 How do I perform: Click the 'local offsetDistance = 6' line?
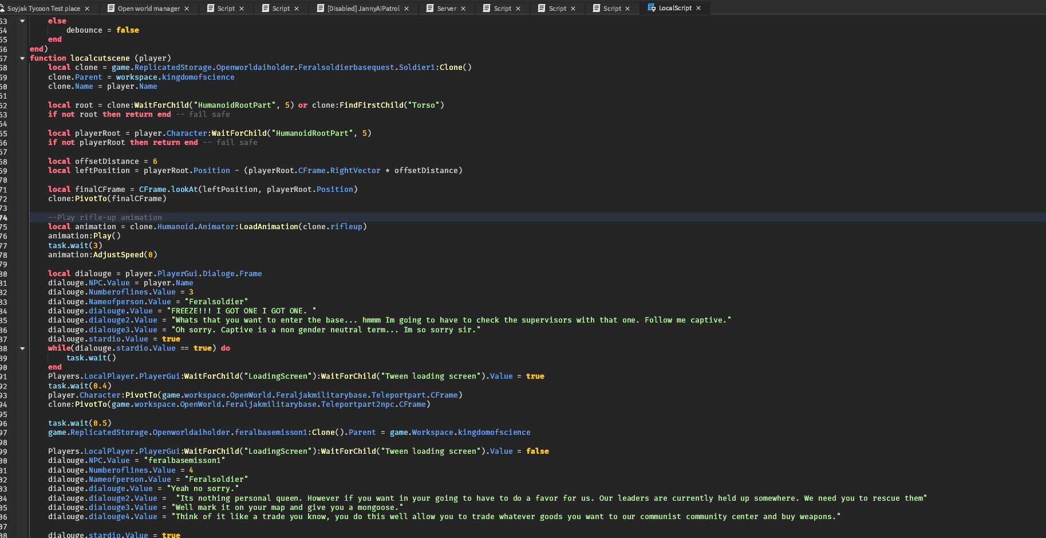tap(102, 161)
